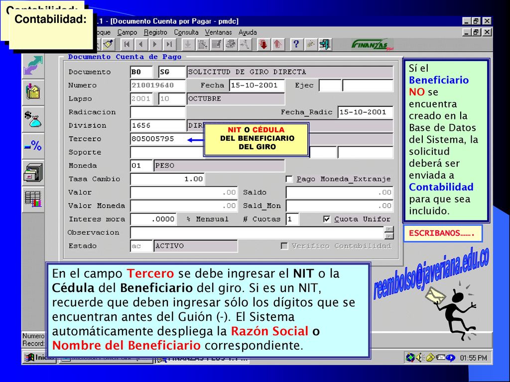Click the dotted grid with arrow toolbar icon
This screenshot has height=382, width=510.
pos(202,44)
